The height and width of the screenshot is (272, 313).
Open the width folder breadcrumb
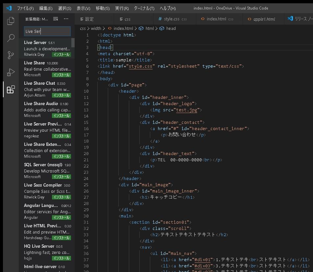pos(96,29)
